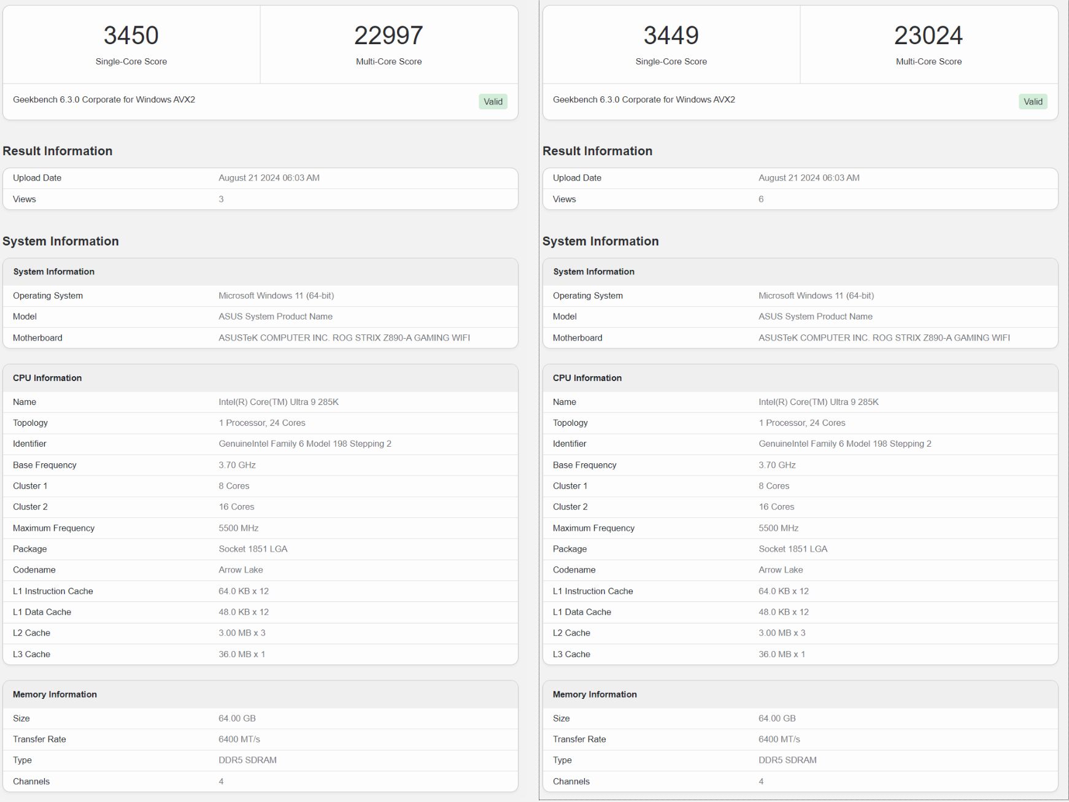Click the Arrow Lake codename on right
1069x802 pixels.
tap(781, 570)
